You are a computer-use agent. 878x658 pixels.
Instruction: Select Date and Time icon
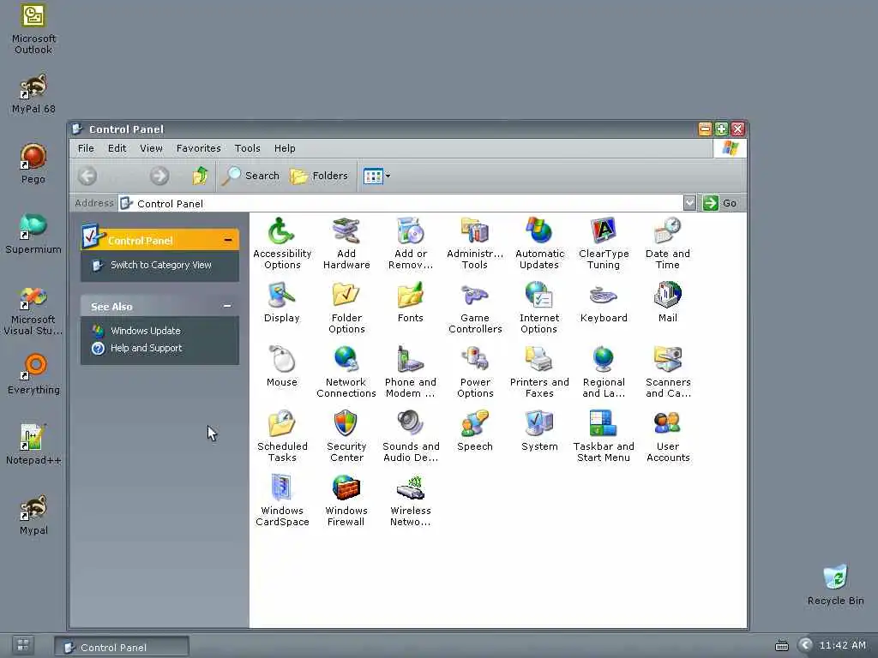[667, 231]
